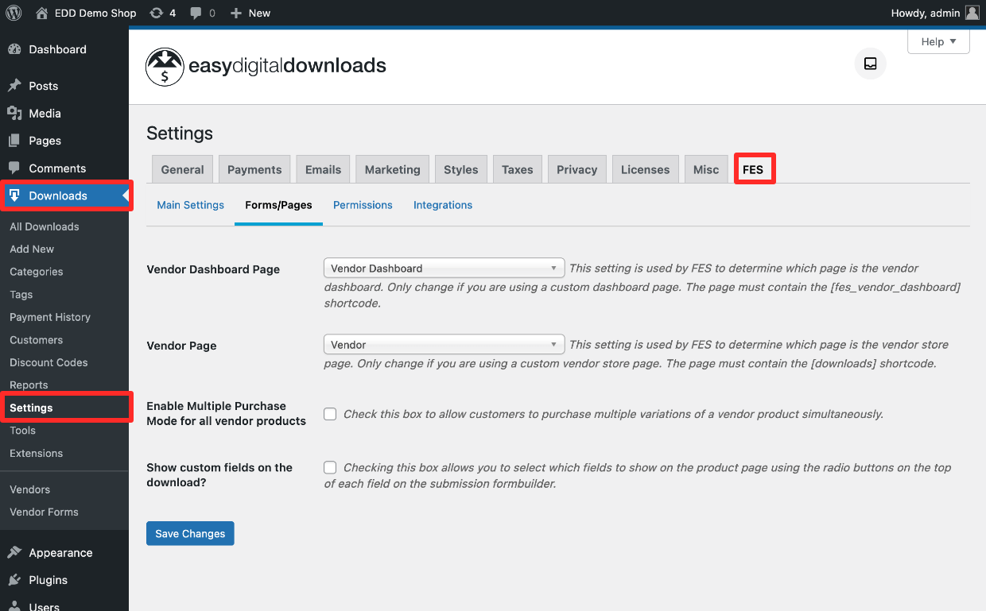Click the Pages icon in sidebar

14,141
